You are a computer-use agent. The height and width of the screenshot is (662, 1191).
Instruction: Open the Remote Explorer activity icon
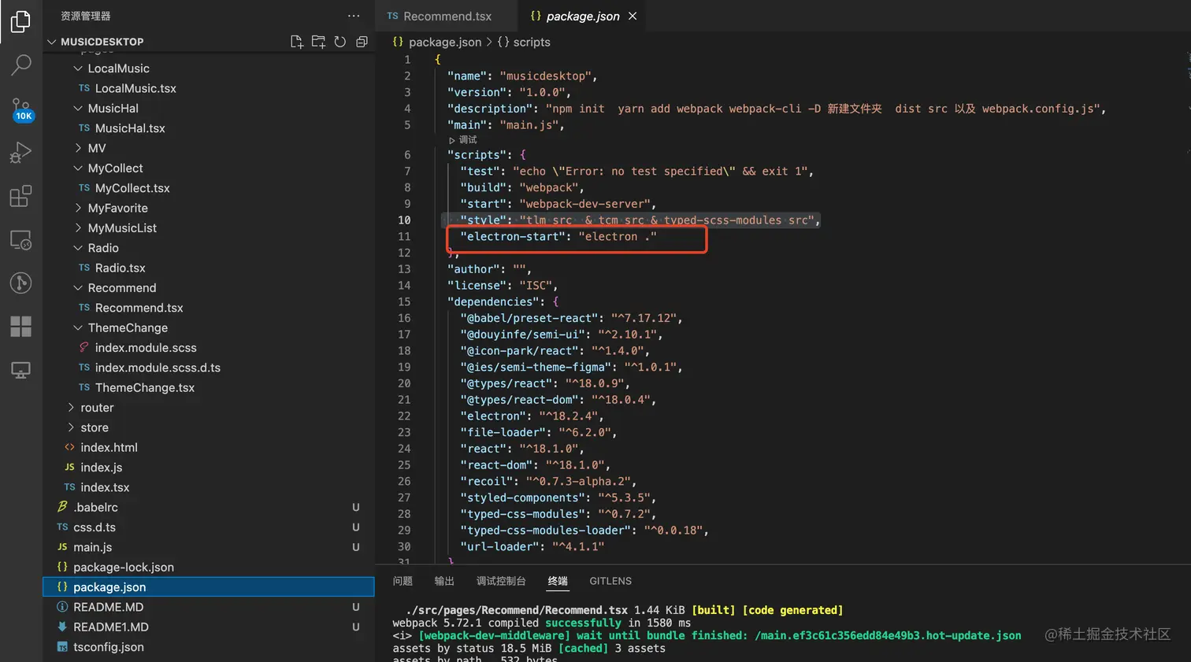coord(20,240)
